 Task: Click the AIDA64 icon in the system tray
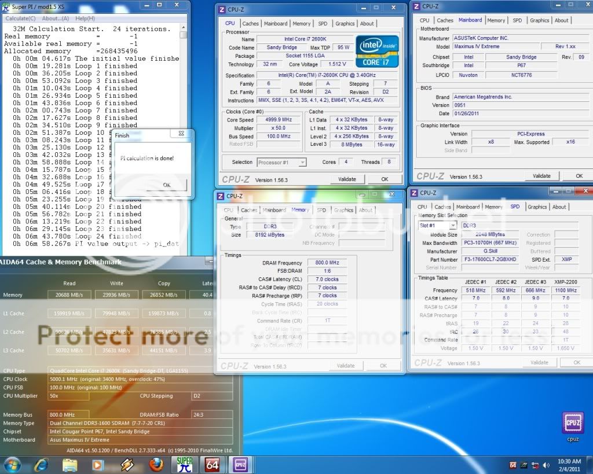click(x=513, y=465)
